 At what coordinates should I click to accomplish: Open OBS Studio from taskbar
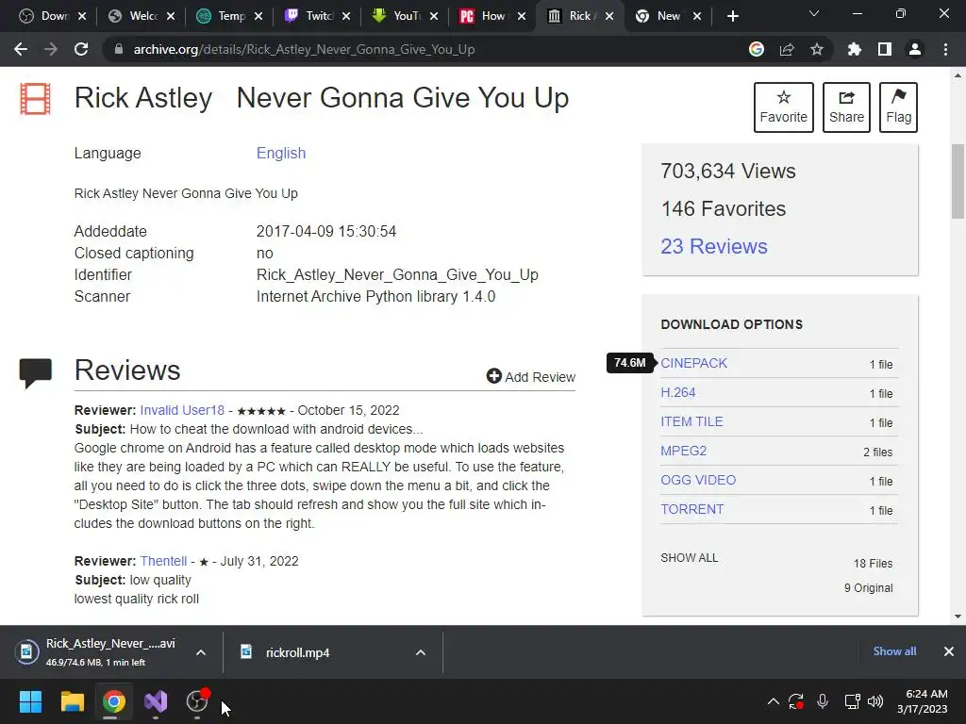pos(197,701)
